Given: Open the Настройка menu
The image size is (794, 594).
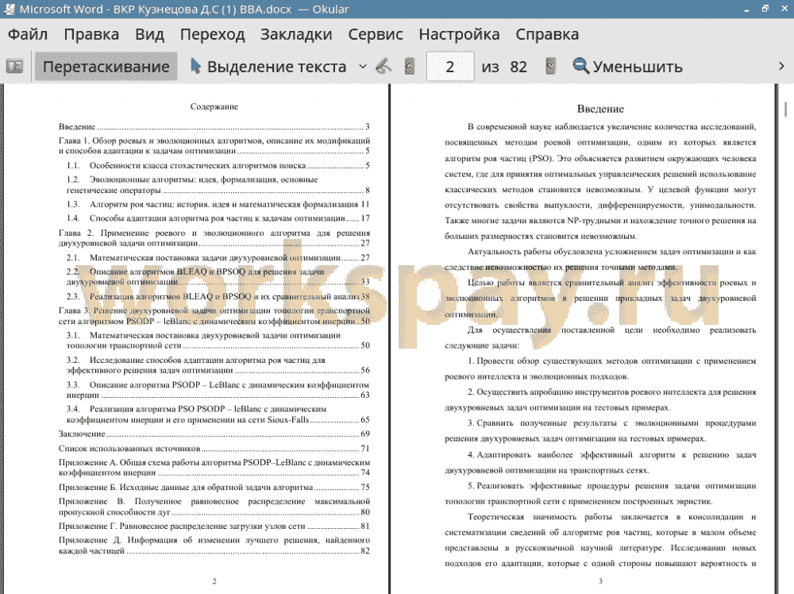Looking at the screenshot, I should [x=459, y=34].
